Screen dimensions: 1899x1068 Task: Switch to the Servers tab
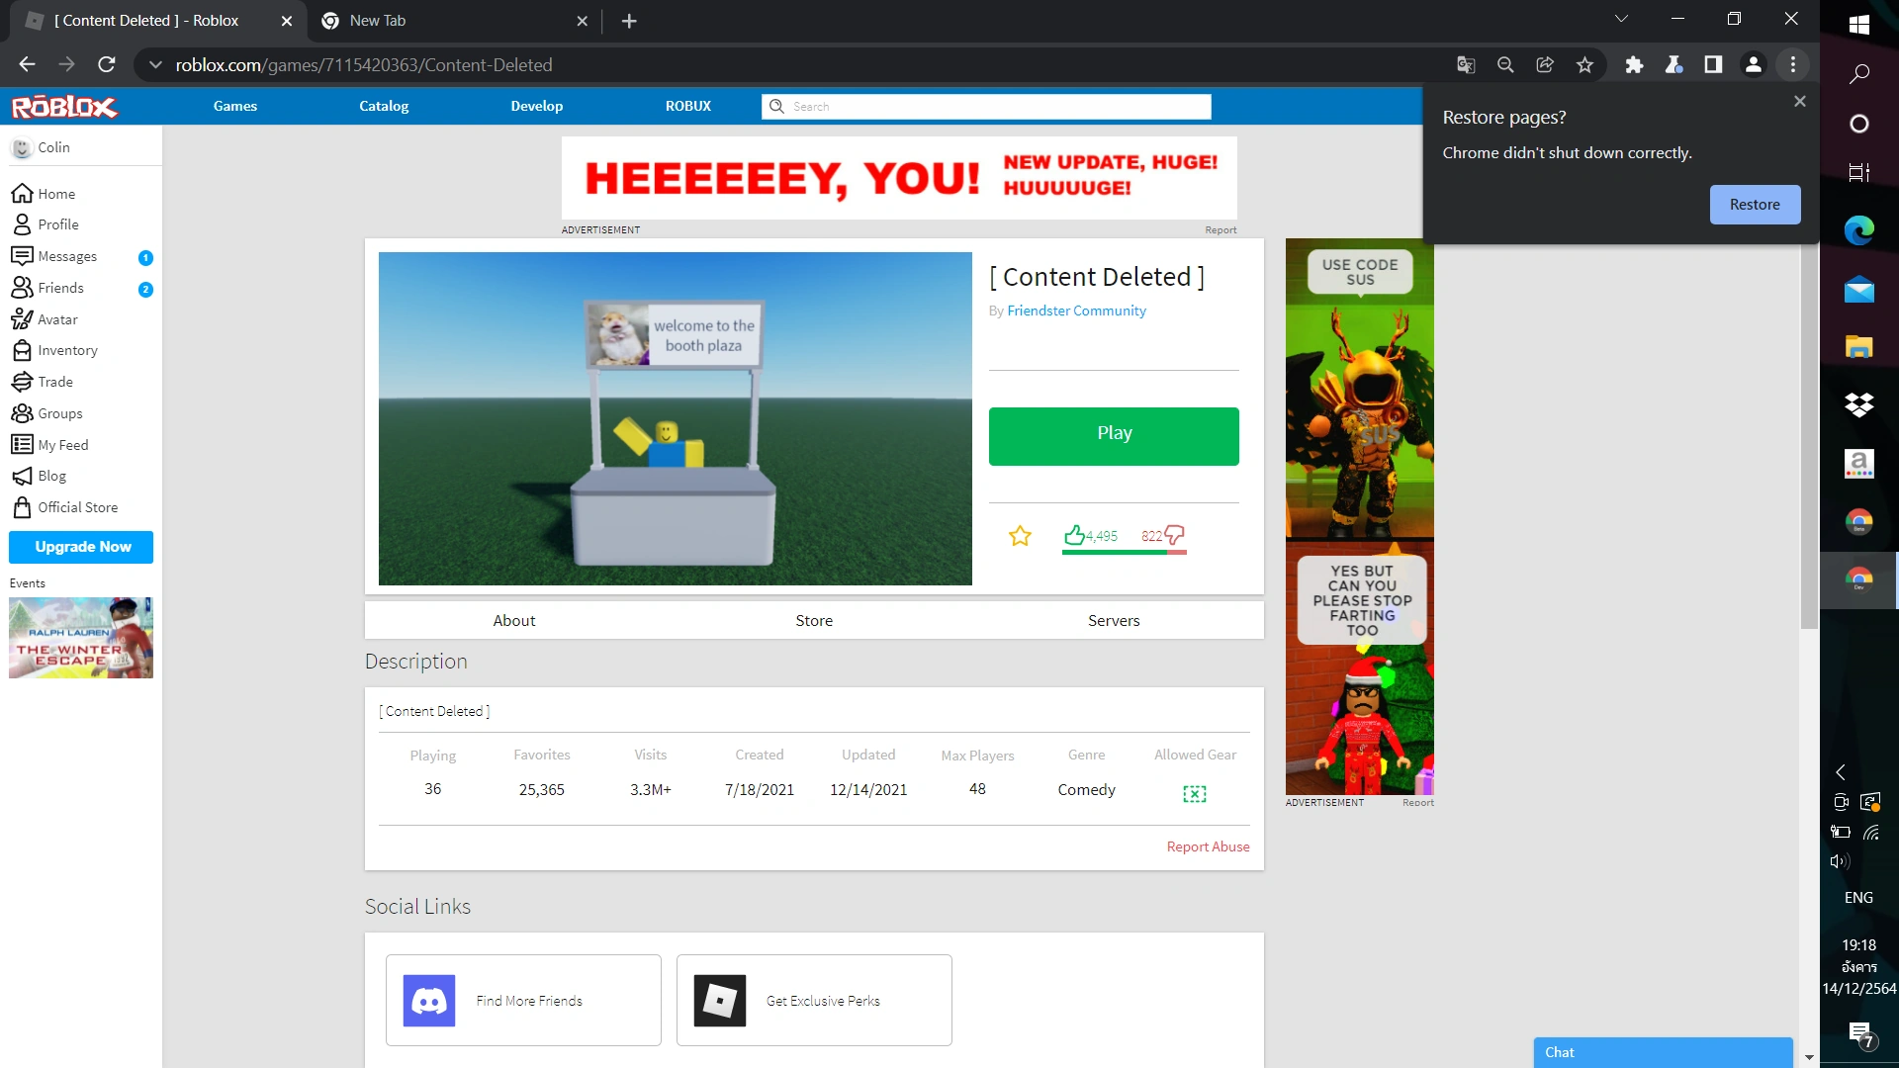(x=1113, y=620)
